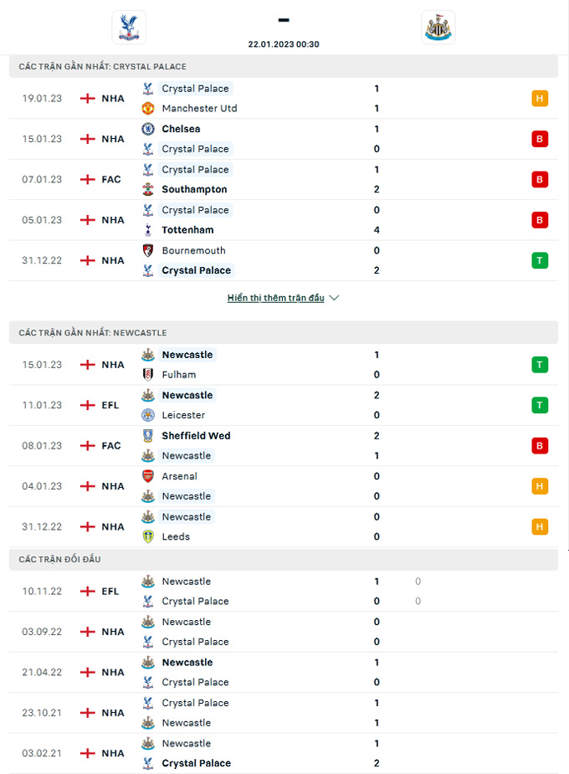Viewport: 569px width, 774px height.
Task: Select the 'Các trận đối đầu' section header
Action: [60, 559]
